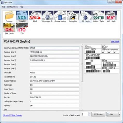Choose the AIAG label template
Image resolution: width=123 pixels, height=123 pixels.
tap(35, 17)
